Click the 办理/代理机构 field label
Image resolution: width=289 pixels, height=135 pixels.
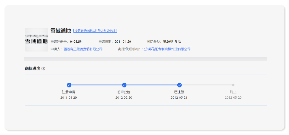[x=129, y=49]
